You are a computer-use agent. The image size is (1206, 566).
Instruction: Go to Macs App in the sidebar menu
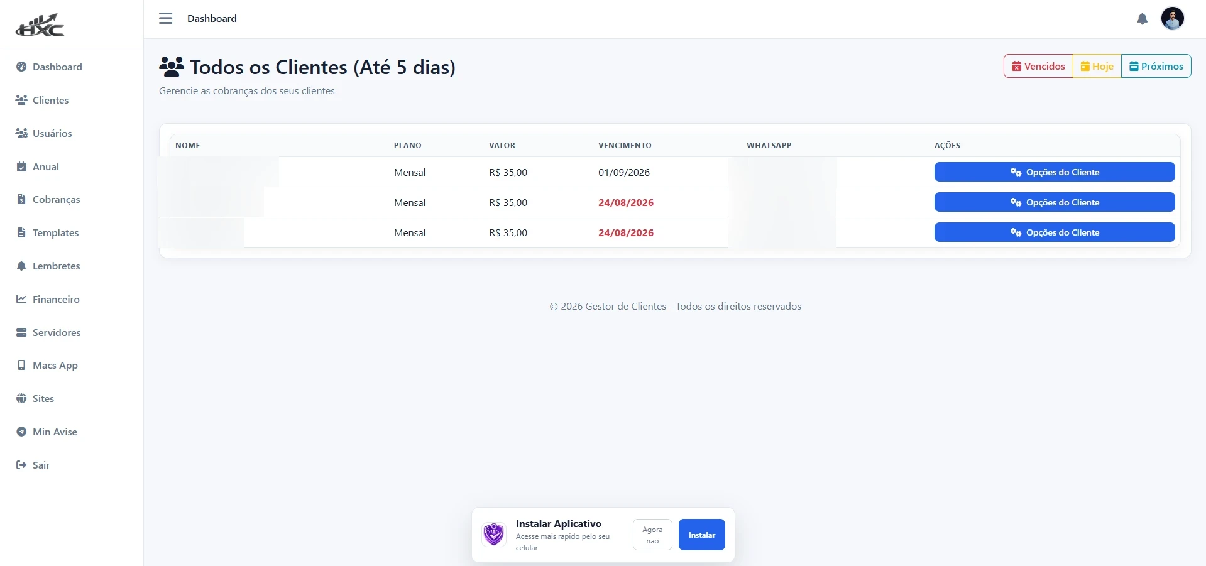pos(55,365)
